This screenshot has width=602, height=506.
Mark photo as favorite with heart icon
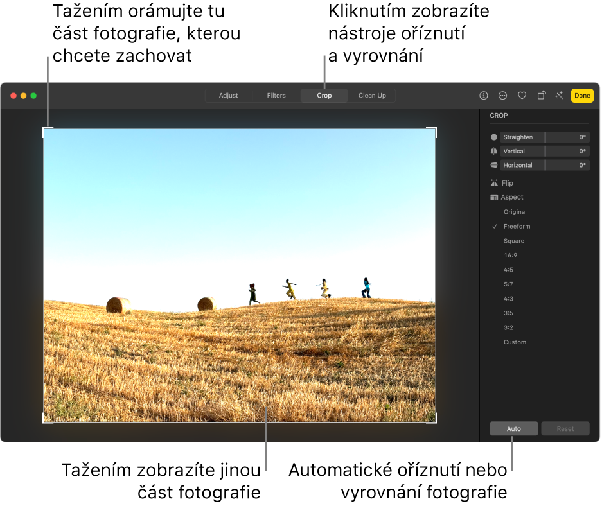522,96
